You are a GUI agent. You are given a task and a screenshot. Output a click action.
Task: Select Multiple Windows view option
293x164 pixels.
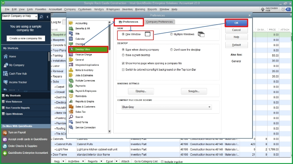[x=171, y=34]
